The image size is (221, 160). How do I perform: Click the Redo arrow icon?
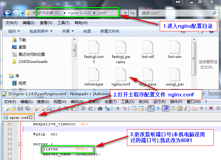90,108
